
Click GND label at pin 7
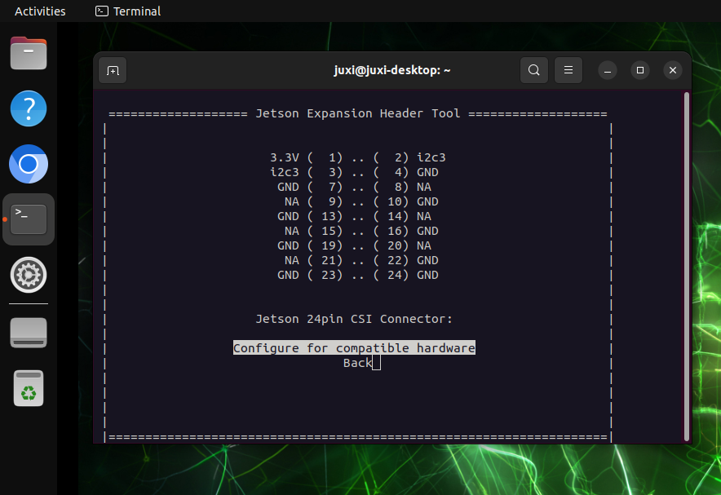tap(288, 187)
